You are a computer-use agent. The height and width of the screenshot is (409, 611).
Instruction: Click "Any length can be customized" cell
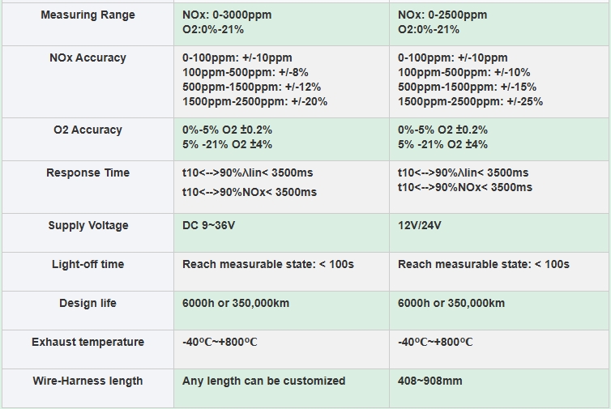pos(264,381)
